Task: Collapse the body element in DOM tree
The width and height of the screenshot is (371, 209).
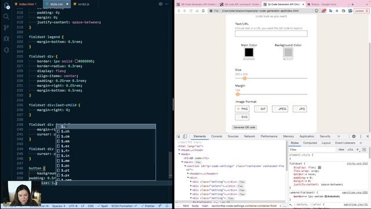Action: 179,154
